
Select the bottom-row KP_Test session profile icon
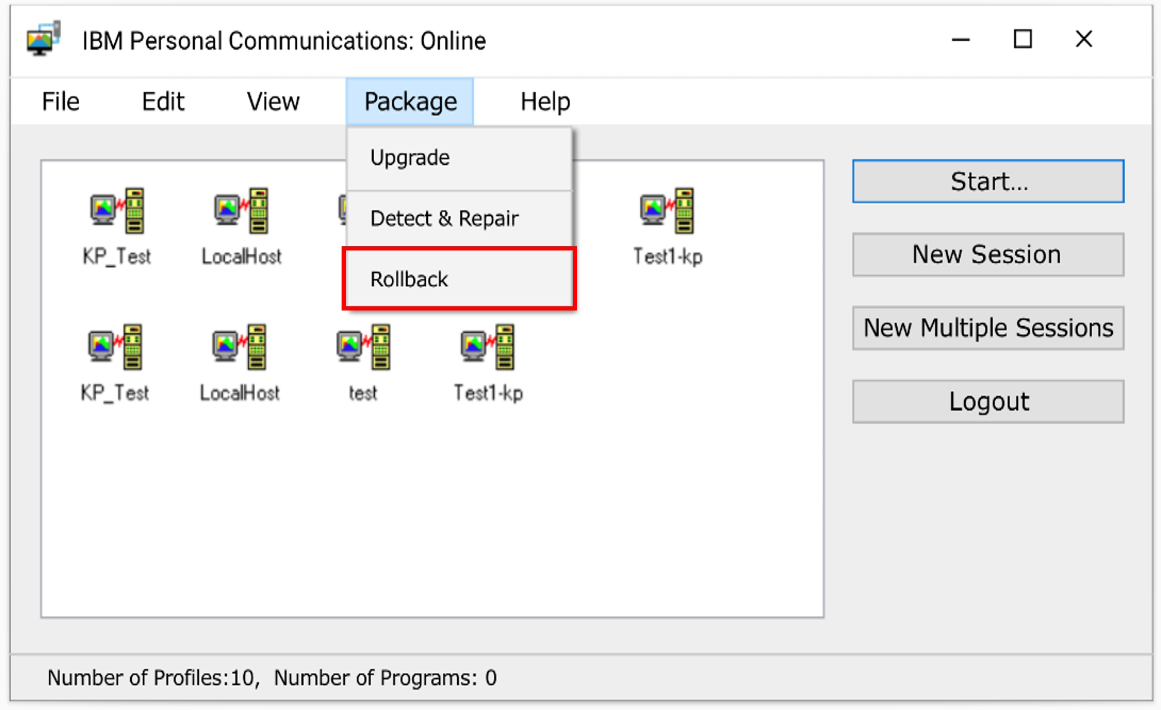tap(115, 347)
